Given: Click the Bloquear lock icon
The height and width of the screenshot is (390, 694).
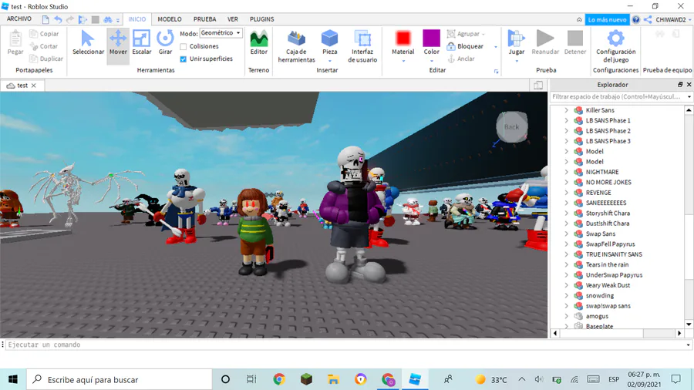Looking at the screenshot, I should click(x=451, y=46).
